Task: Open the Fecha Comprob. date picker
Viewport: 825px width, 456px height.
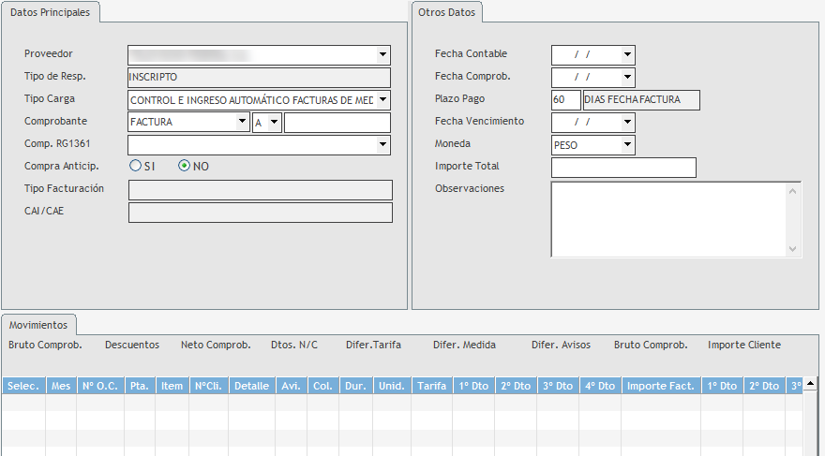Action: tap(627, 77)
